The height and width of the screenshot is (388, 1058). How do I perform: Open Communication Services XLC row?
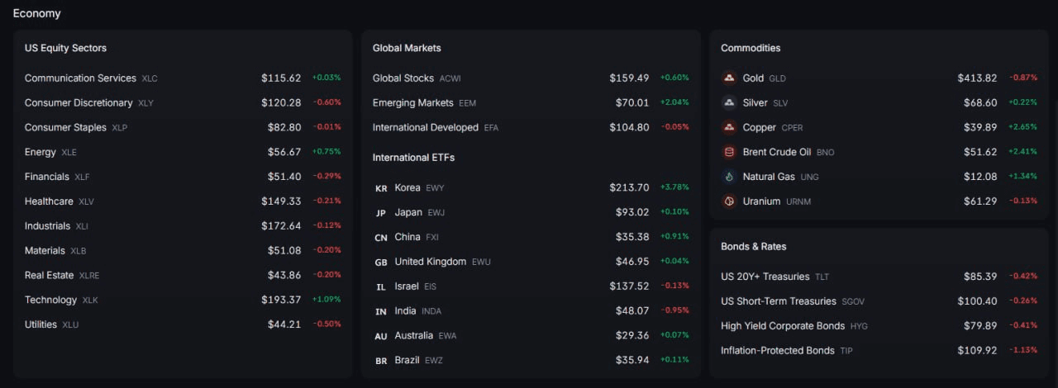[183, 78]
